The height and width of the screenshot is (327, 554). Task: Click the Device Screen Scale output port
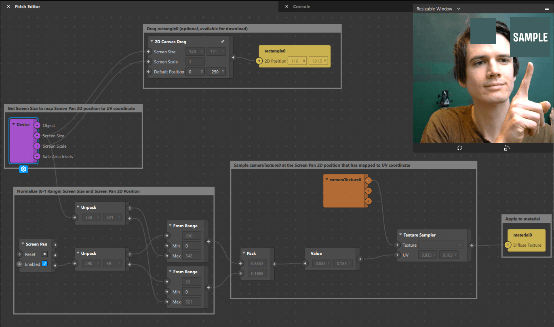click(37, 146)
